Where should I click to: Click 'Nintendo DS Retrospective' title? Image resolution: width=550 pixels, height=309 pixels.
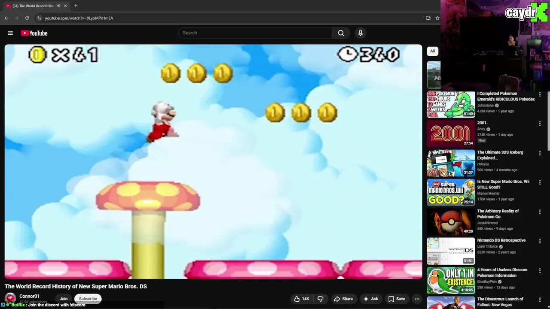point(501,240)
